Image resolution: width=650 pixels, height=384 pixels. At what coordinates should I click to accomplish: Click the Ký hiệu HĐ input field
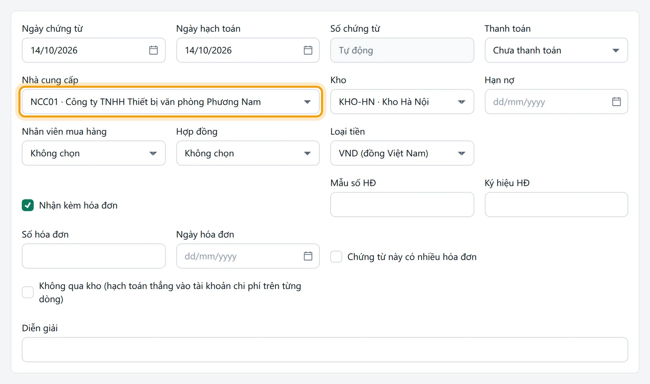pos(556,205)
